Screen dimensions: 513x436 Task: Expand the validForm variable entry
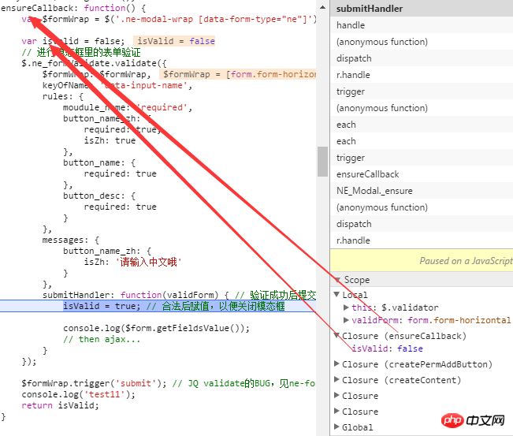tap(346, 320)
